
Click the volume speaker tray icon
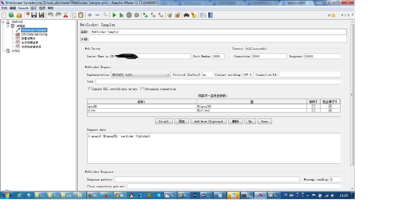pos(333,195)
